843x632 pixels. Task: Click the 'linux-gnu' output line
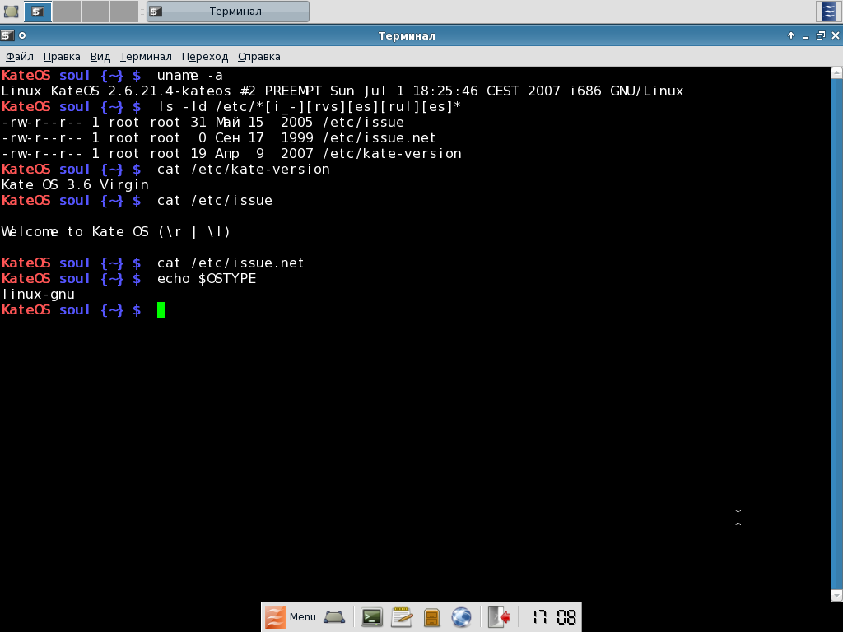[38, 294]
